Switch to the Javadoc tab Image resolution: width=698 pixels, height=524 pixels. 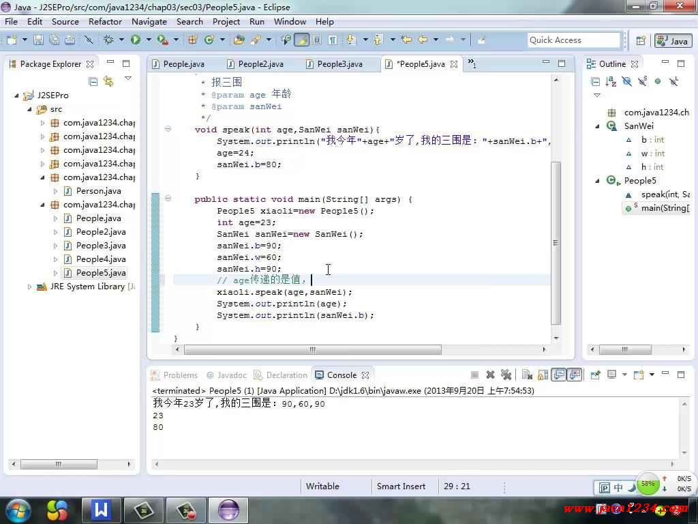coord(227,375)
